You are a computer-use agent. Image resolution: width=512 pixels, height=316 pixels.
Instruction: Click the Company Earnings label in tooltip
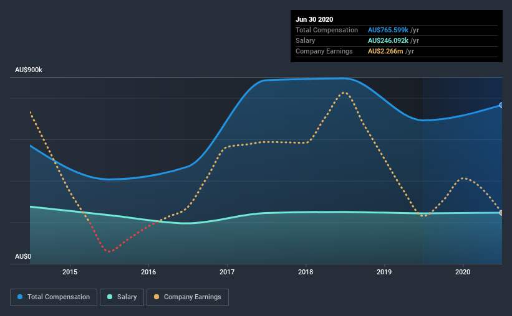pyautogui.click(x=324, y=52)
